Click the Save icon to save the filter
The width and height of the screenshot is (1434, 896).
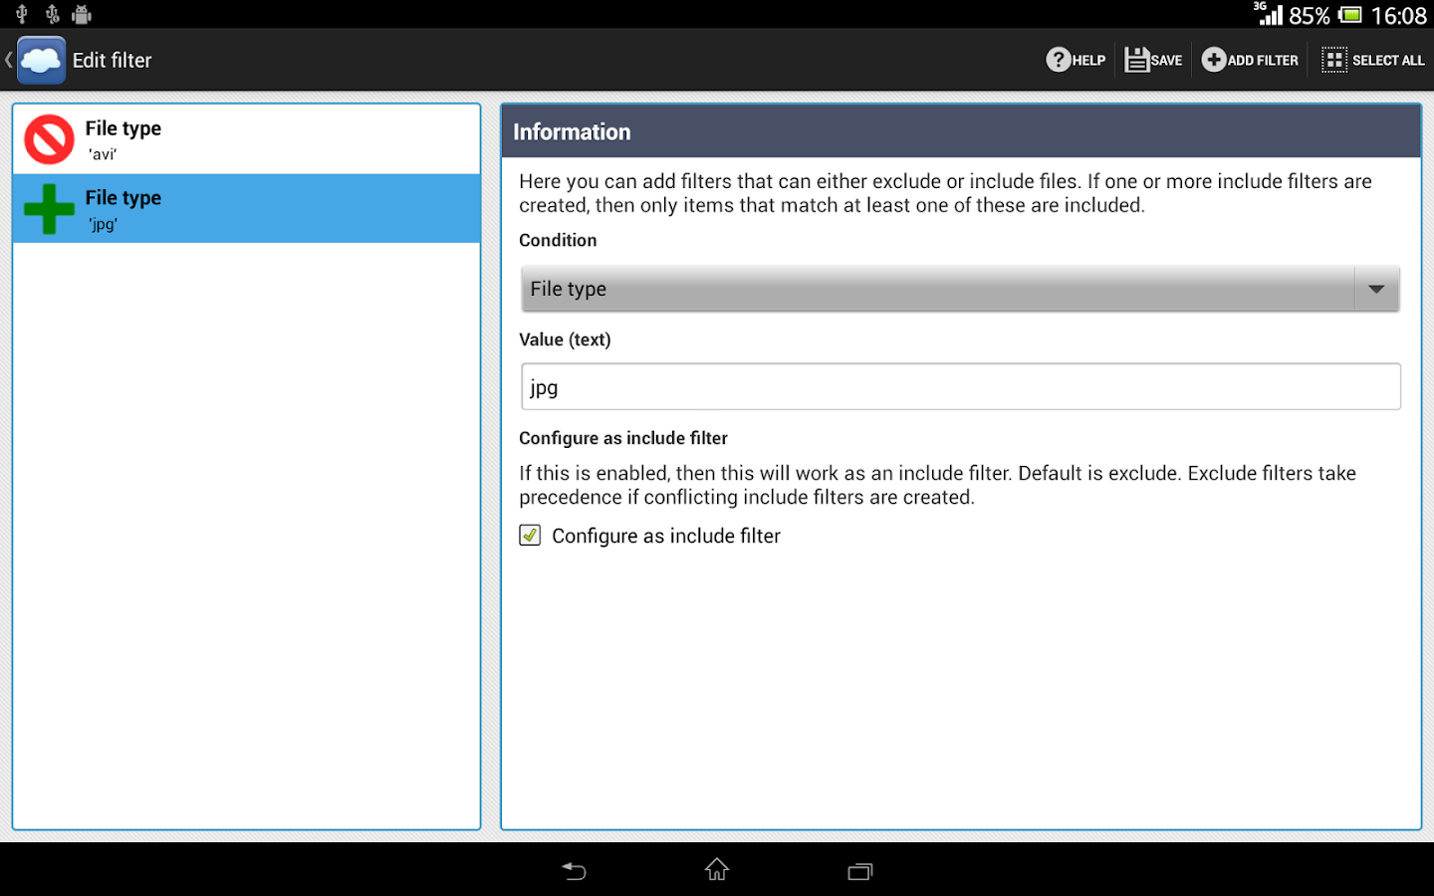pos(1138,60)
